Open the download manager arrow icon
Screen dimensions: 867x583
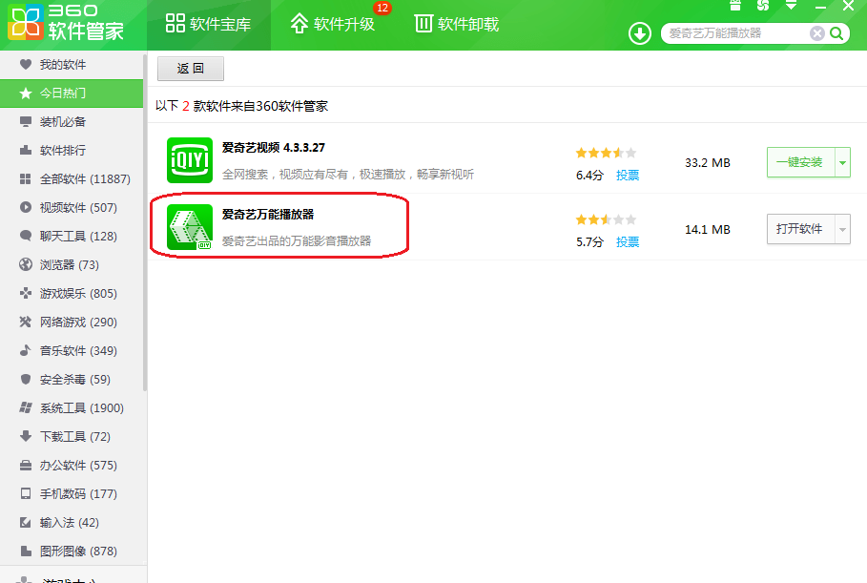point(640,33)
